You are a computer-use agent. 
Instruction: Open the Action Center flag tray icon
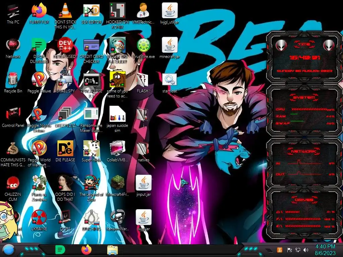point(289,250)
